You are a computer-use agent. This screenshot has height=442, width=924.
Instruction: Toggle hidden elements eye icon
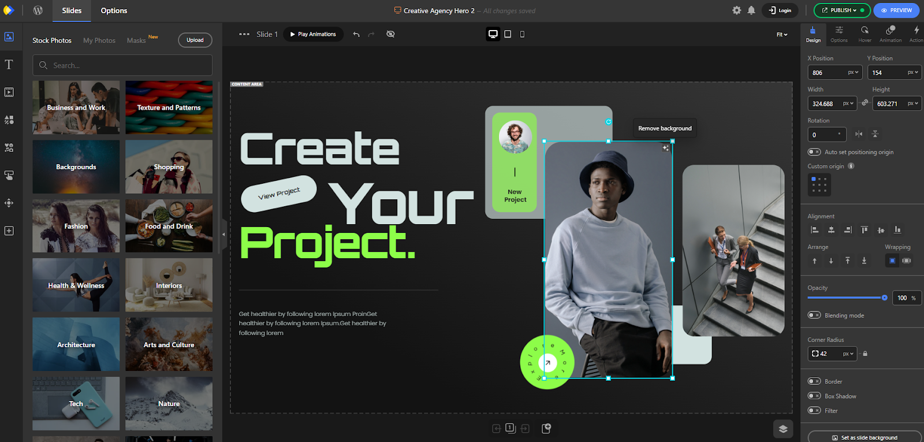point(390,34)
